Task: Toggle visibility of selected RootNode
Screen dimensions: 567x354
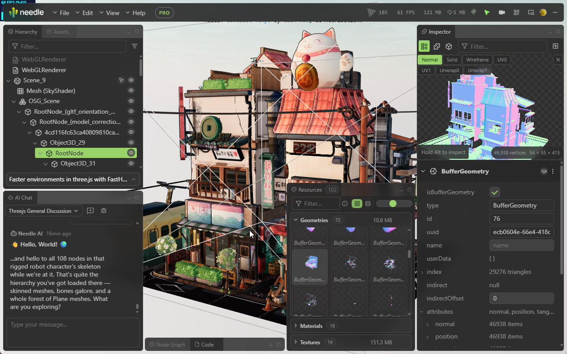Action: click(131, 153)
